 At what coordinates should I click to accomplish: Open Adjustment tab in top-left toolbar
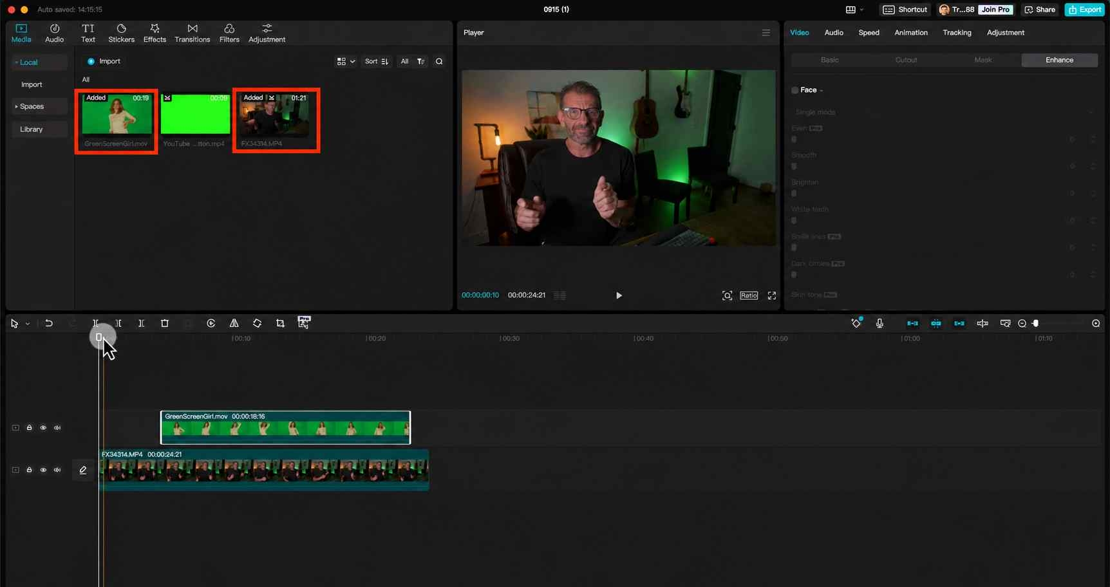(267, 33)
